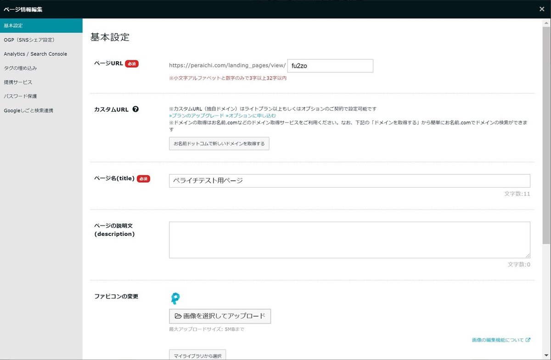Open Googleしごと検索連携 section

[41, 111]
